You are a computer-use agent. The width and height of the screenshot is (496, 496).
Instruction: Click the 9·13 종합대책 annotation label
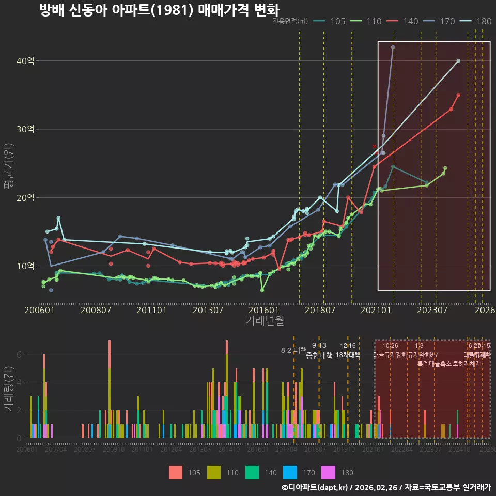[x=319, y=350]
